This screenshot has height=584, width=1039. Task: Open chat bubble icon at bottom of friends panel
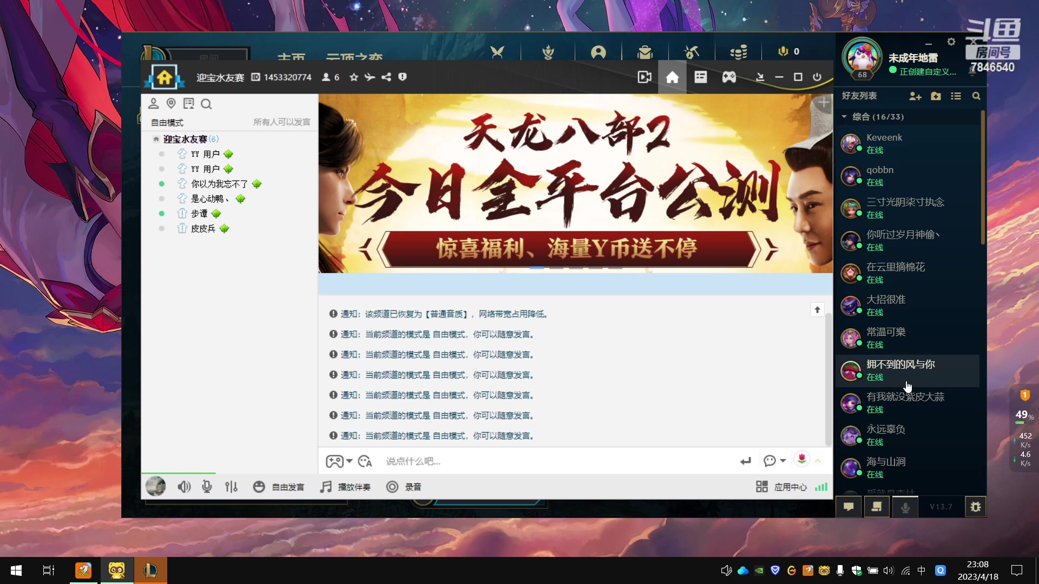pyautogui.click(x=849, y=507)
